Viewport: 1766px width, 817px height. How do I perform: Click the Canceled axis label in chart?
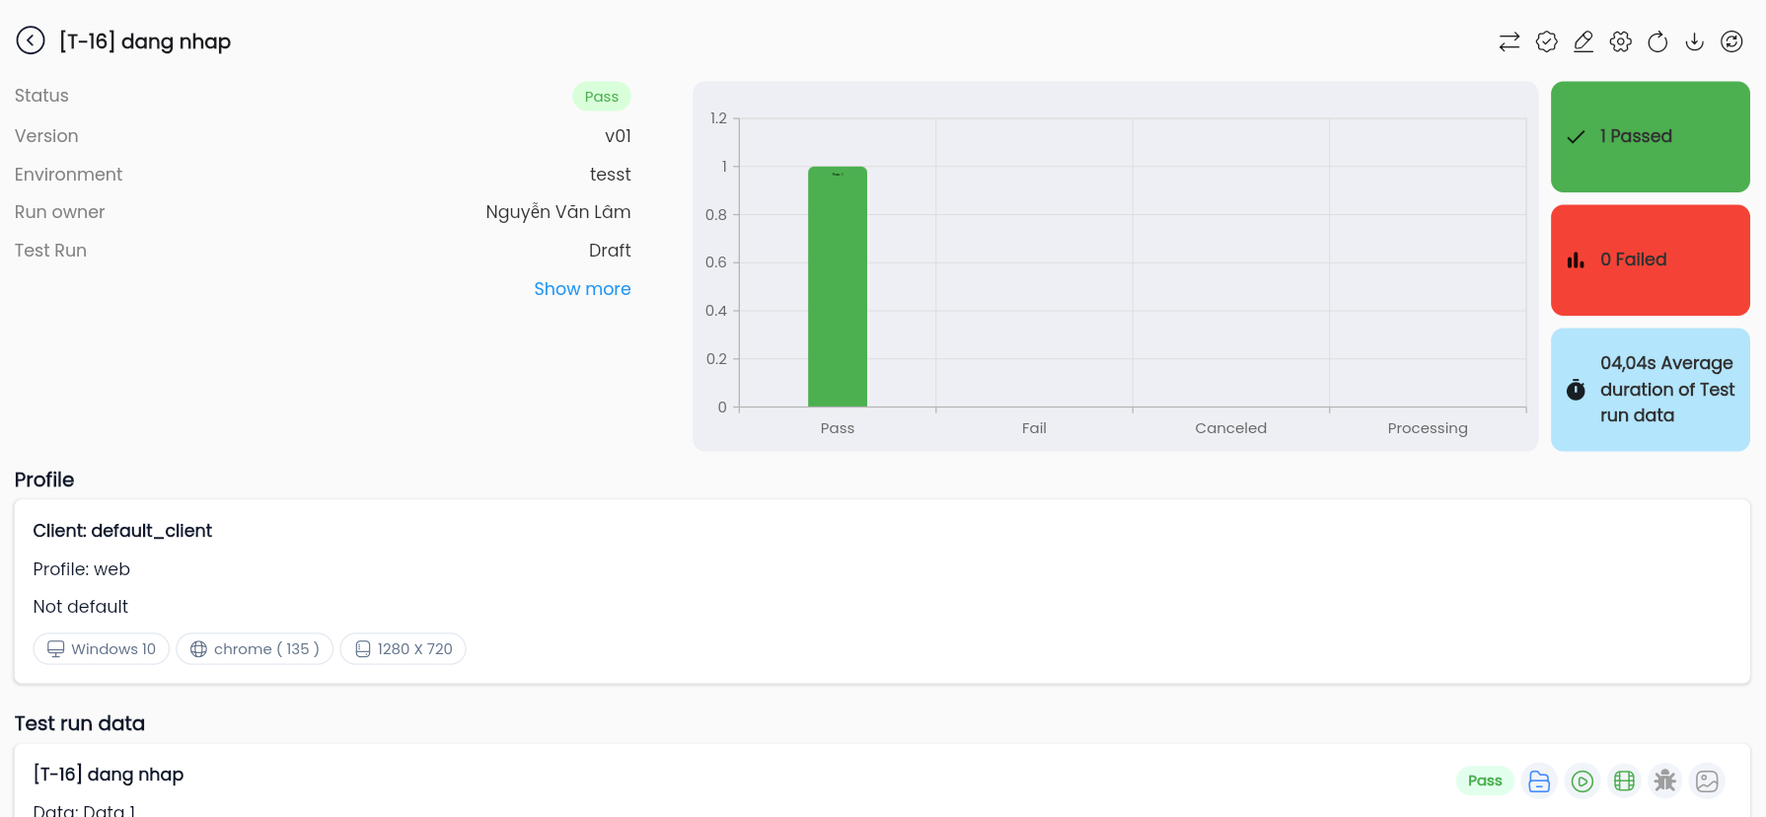click(x=1231, y=428)
